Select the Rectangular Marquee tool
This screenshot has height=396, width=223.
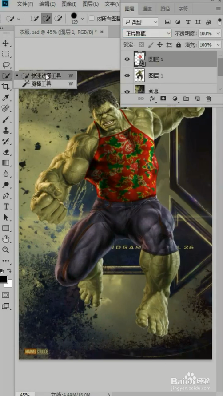click(x=6, y=54)
